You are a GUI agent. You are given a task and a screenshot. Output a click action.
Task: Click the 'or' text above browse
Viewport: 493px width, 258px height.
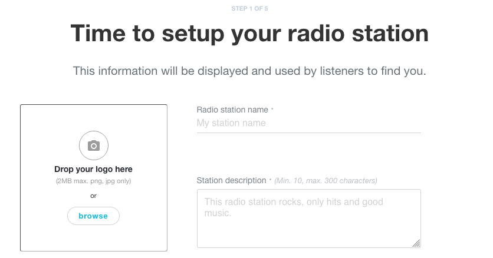pos(93,196)
